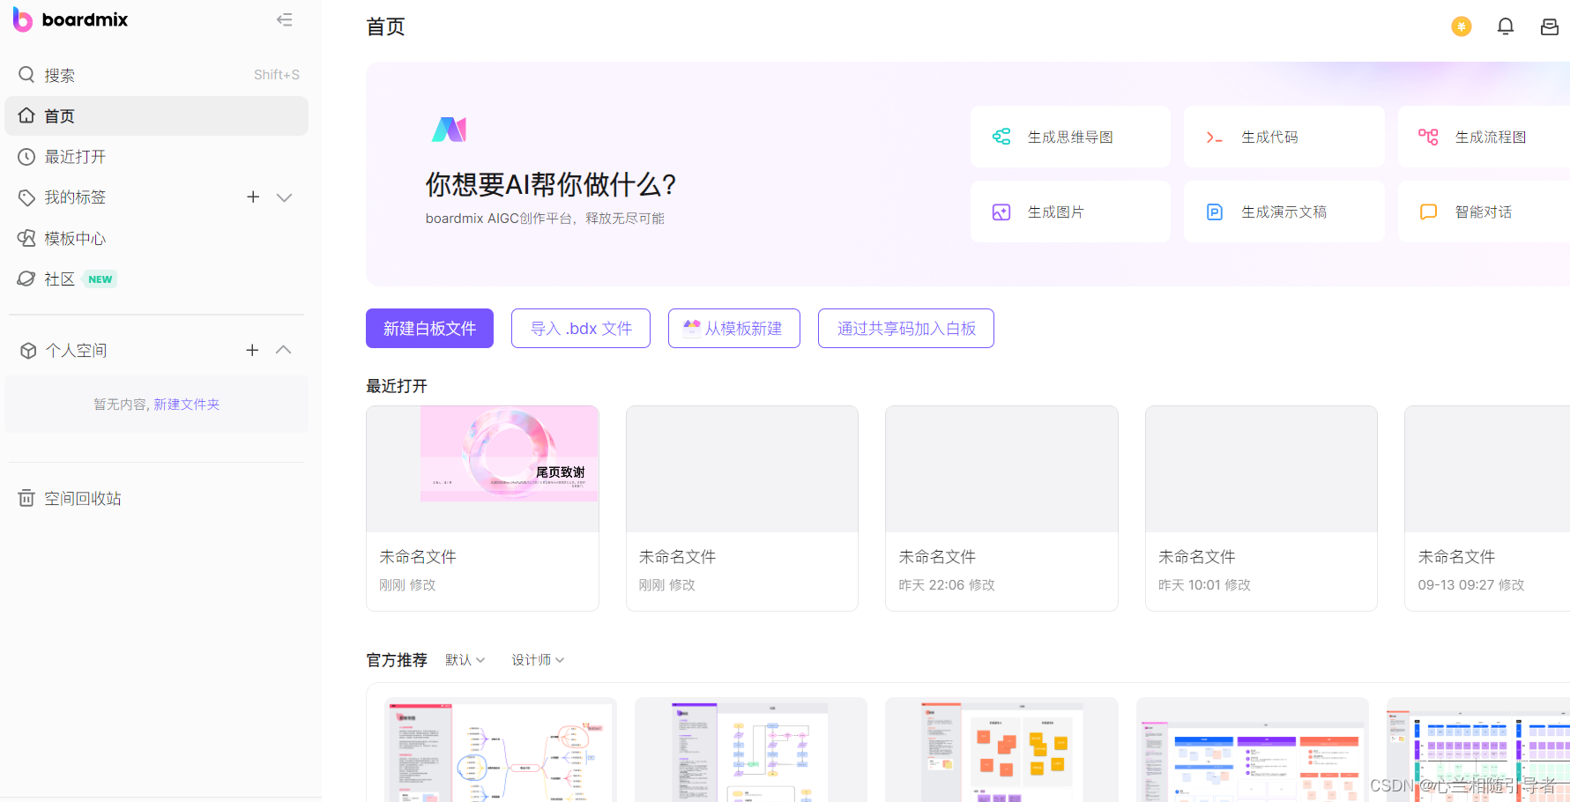Screen dimensions: 1570x802
Task: Select 生成代码 AI option
Action: click(1284, 137)
